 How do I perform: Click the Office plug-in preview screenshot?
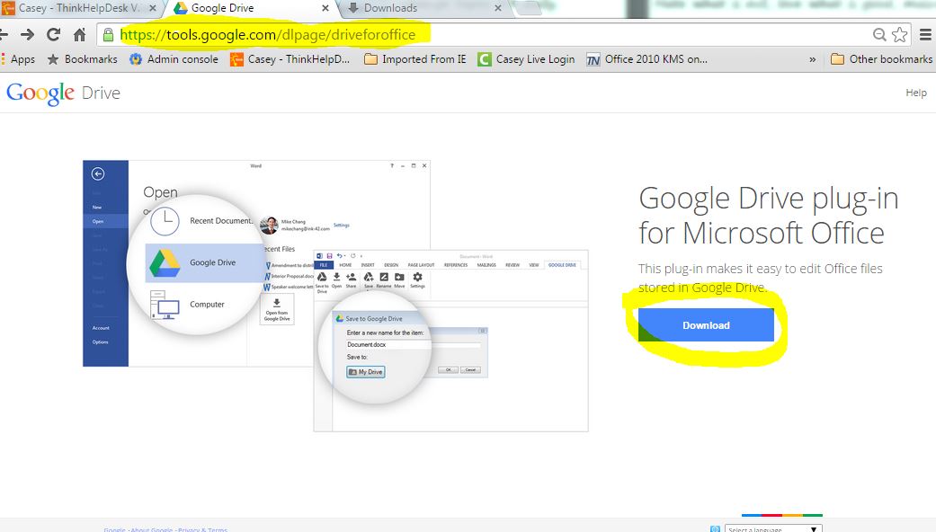[x=335, y=296]
